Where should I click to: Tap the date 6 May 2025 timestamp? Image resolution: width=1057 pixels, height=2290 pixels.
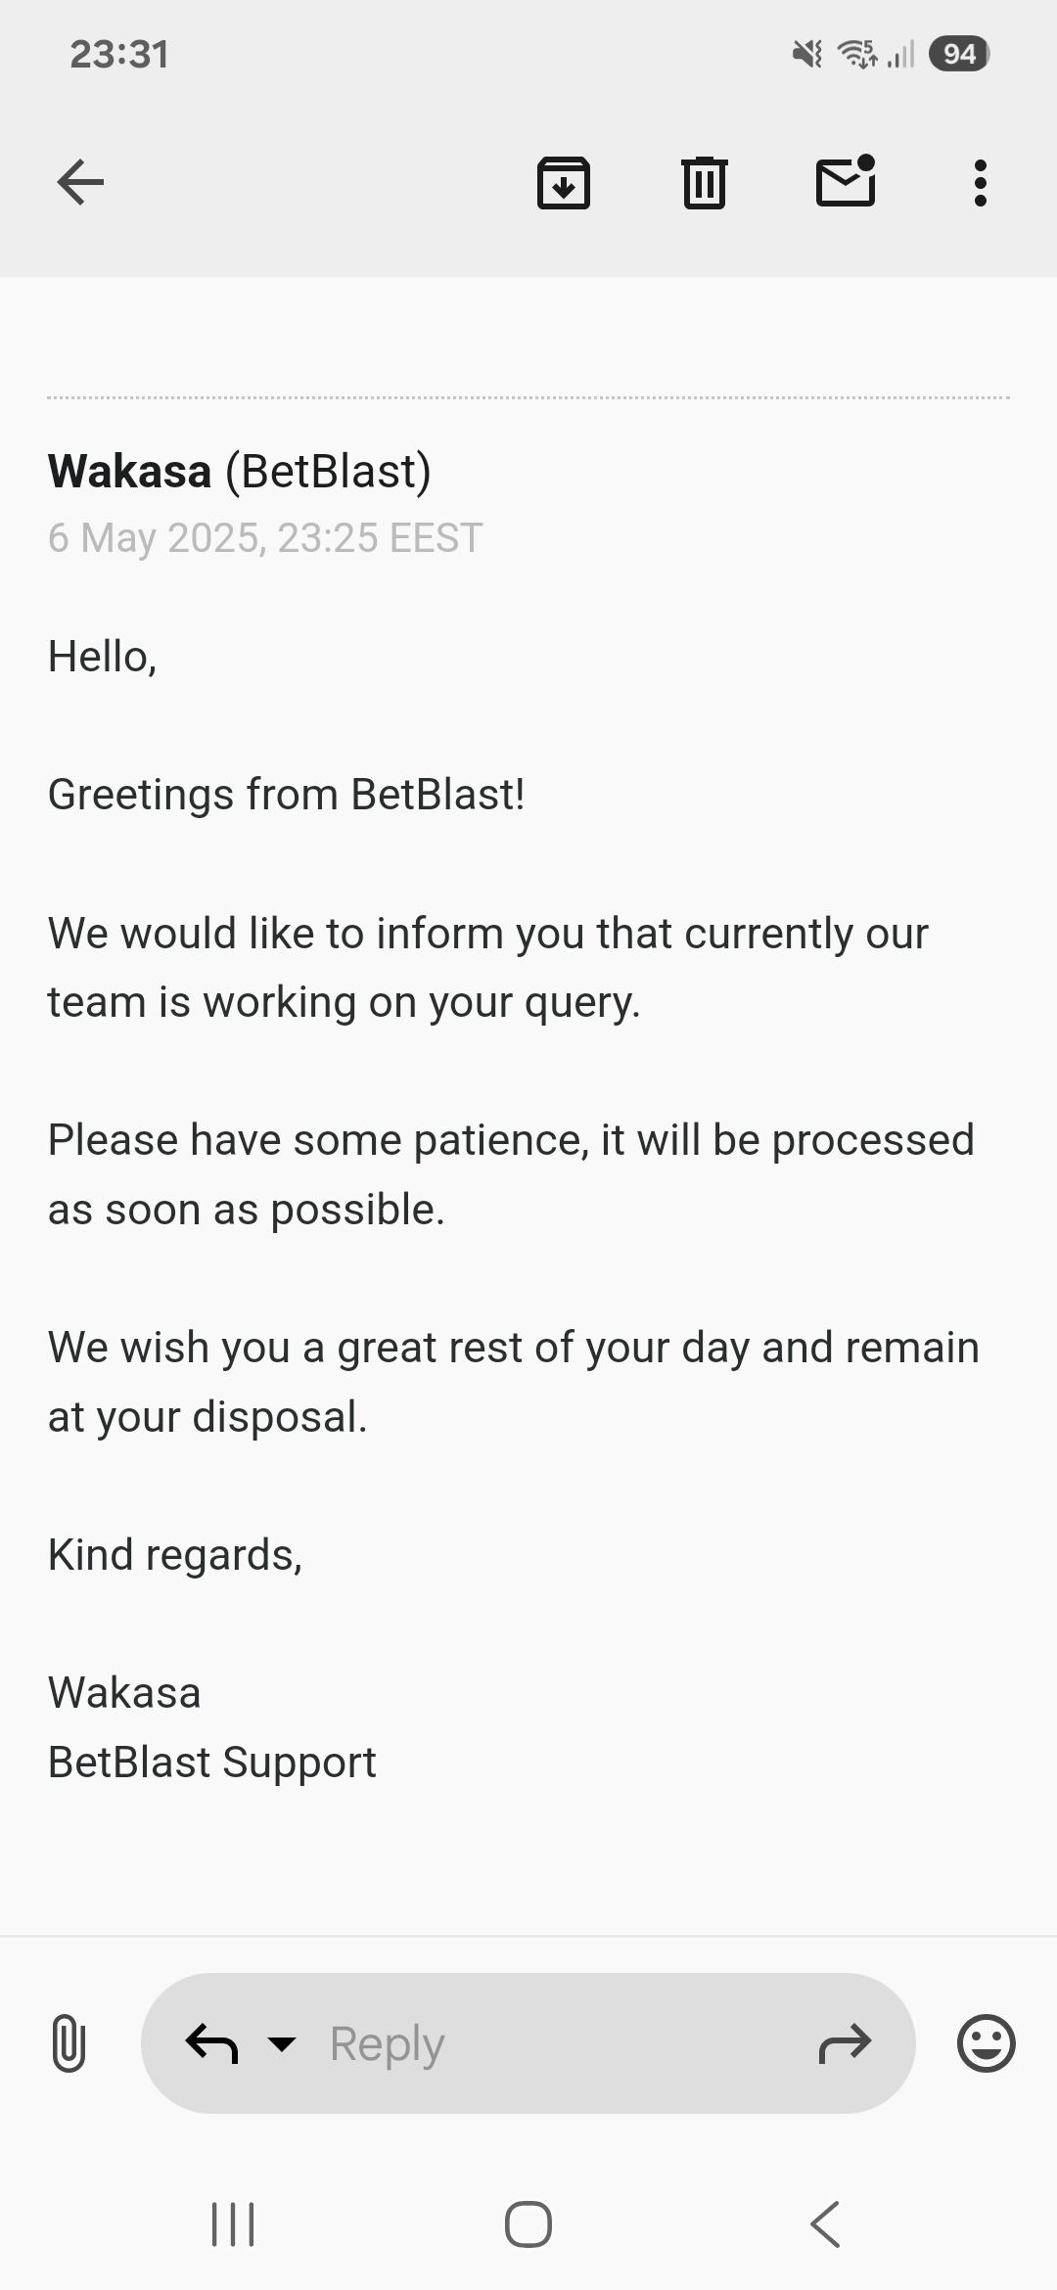[265, 538]
